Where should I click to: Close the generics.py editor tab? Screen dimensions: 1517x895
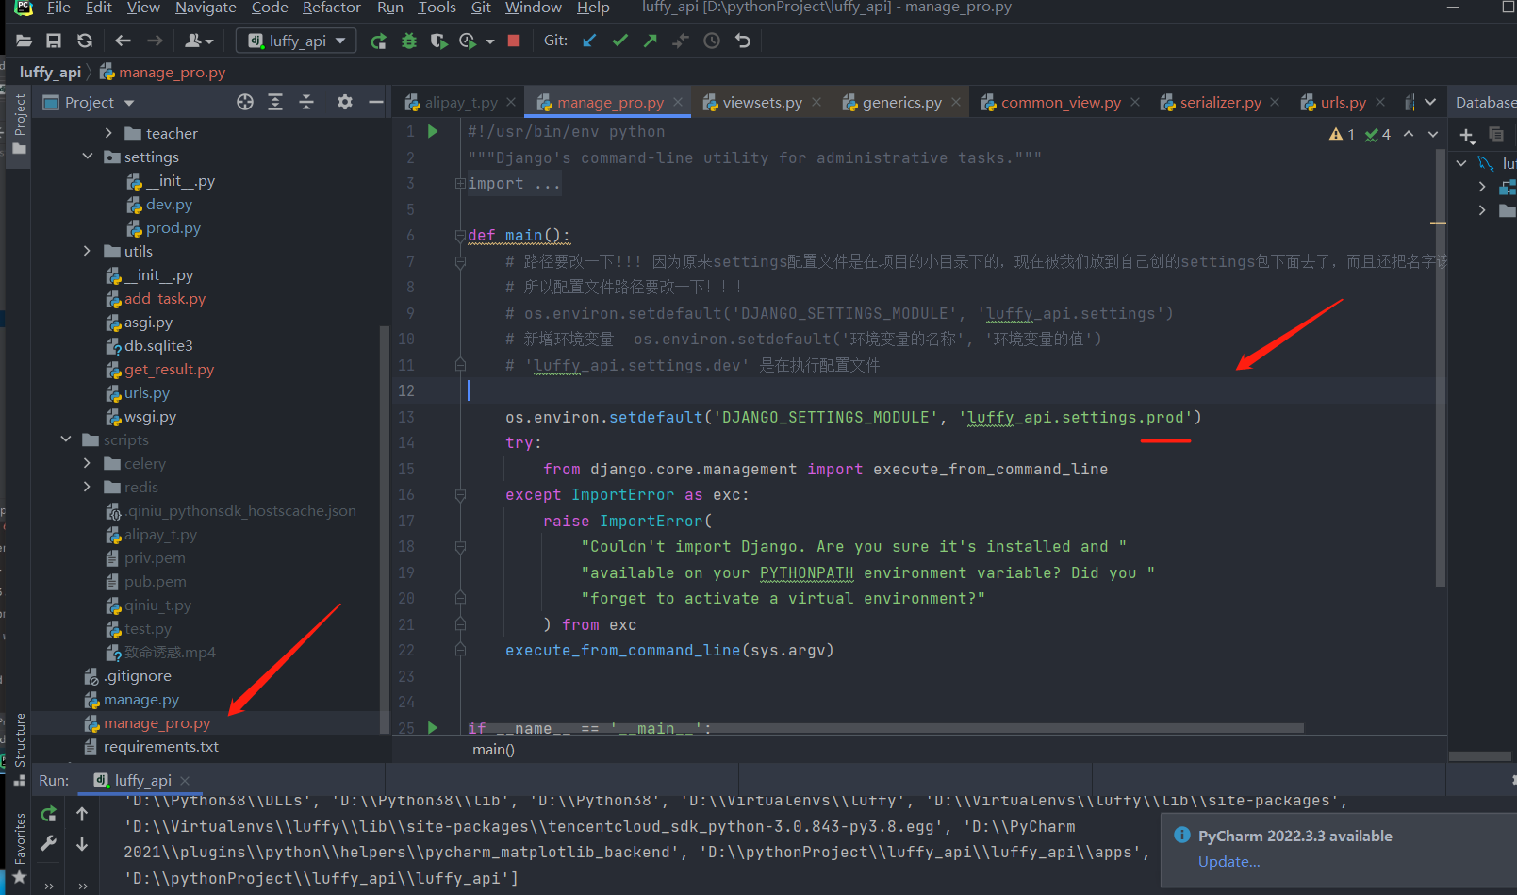click(x=956, y=102)
